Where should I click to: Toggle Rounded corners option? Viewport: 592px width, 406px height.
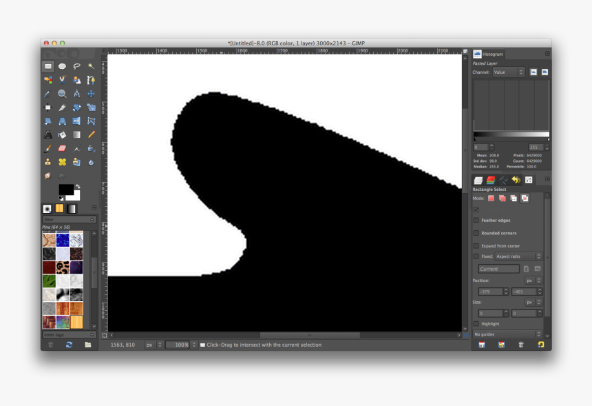tap(476, 233)
